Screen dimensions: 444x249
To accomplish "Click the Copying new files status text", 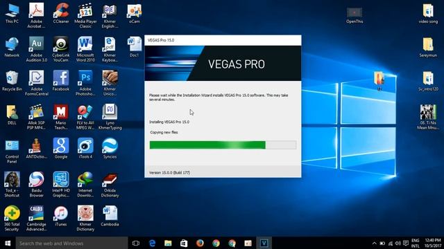I will pyautogui.click(x=164, y=132).
